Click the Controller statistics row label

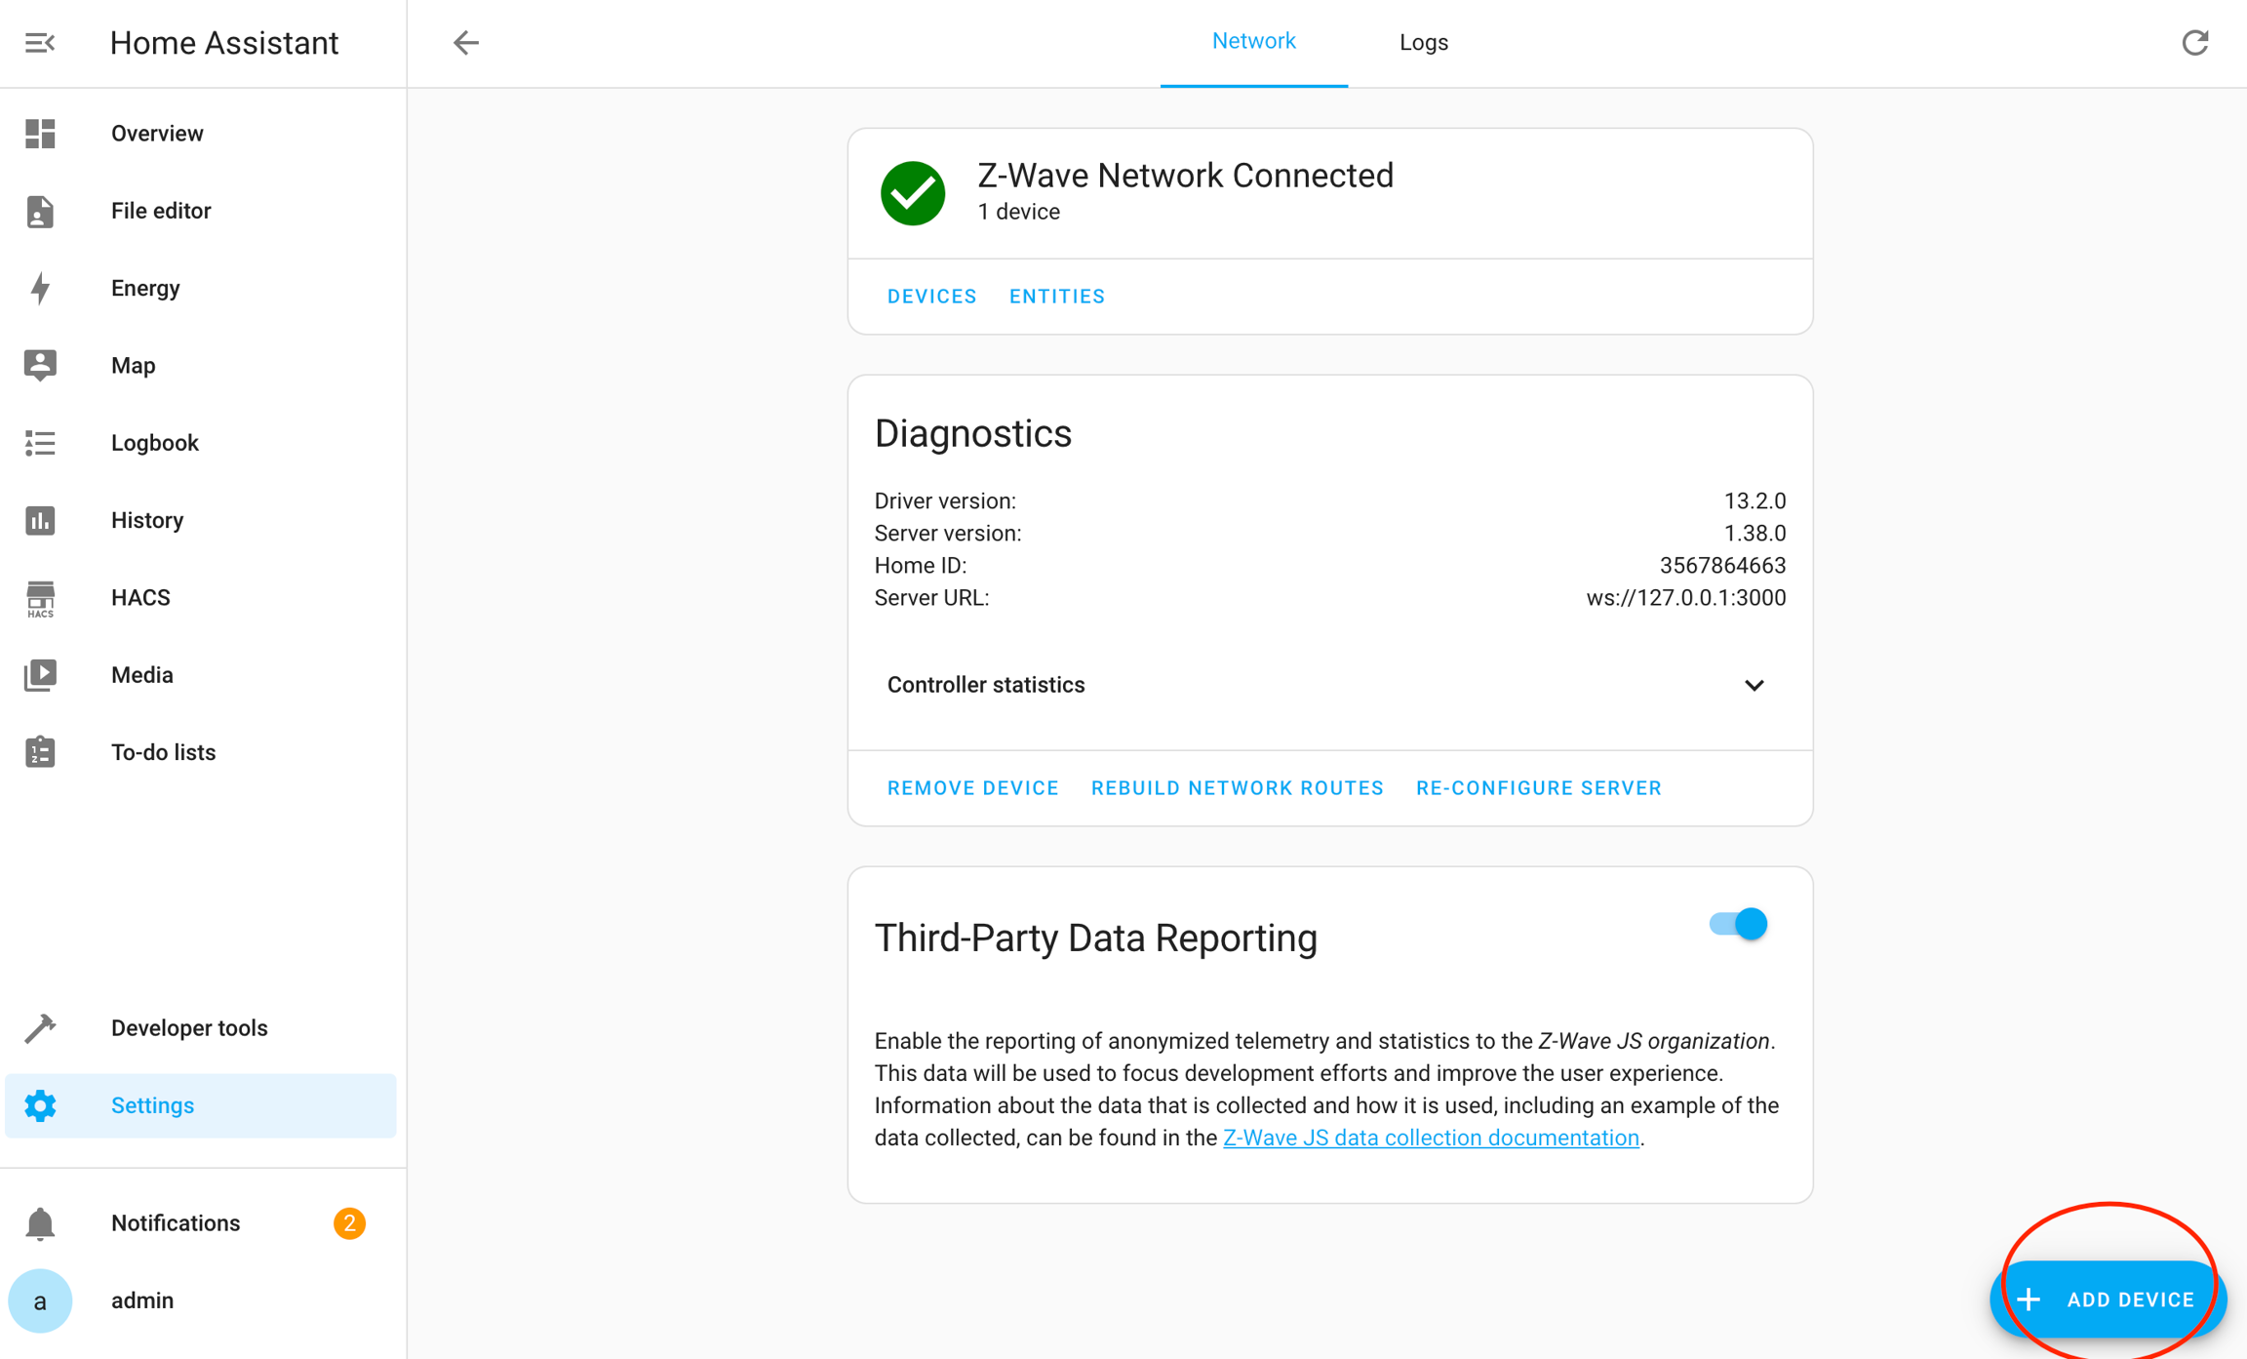[985, 685]
